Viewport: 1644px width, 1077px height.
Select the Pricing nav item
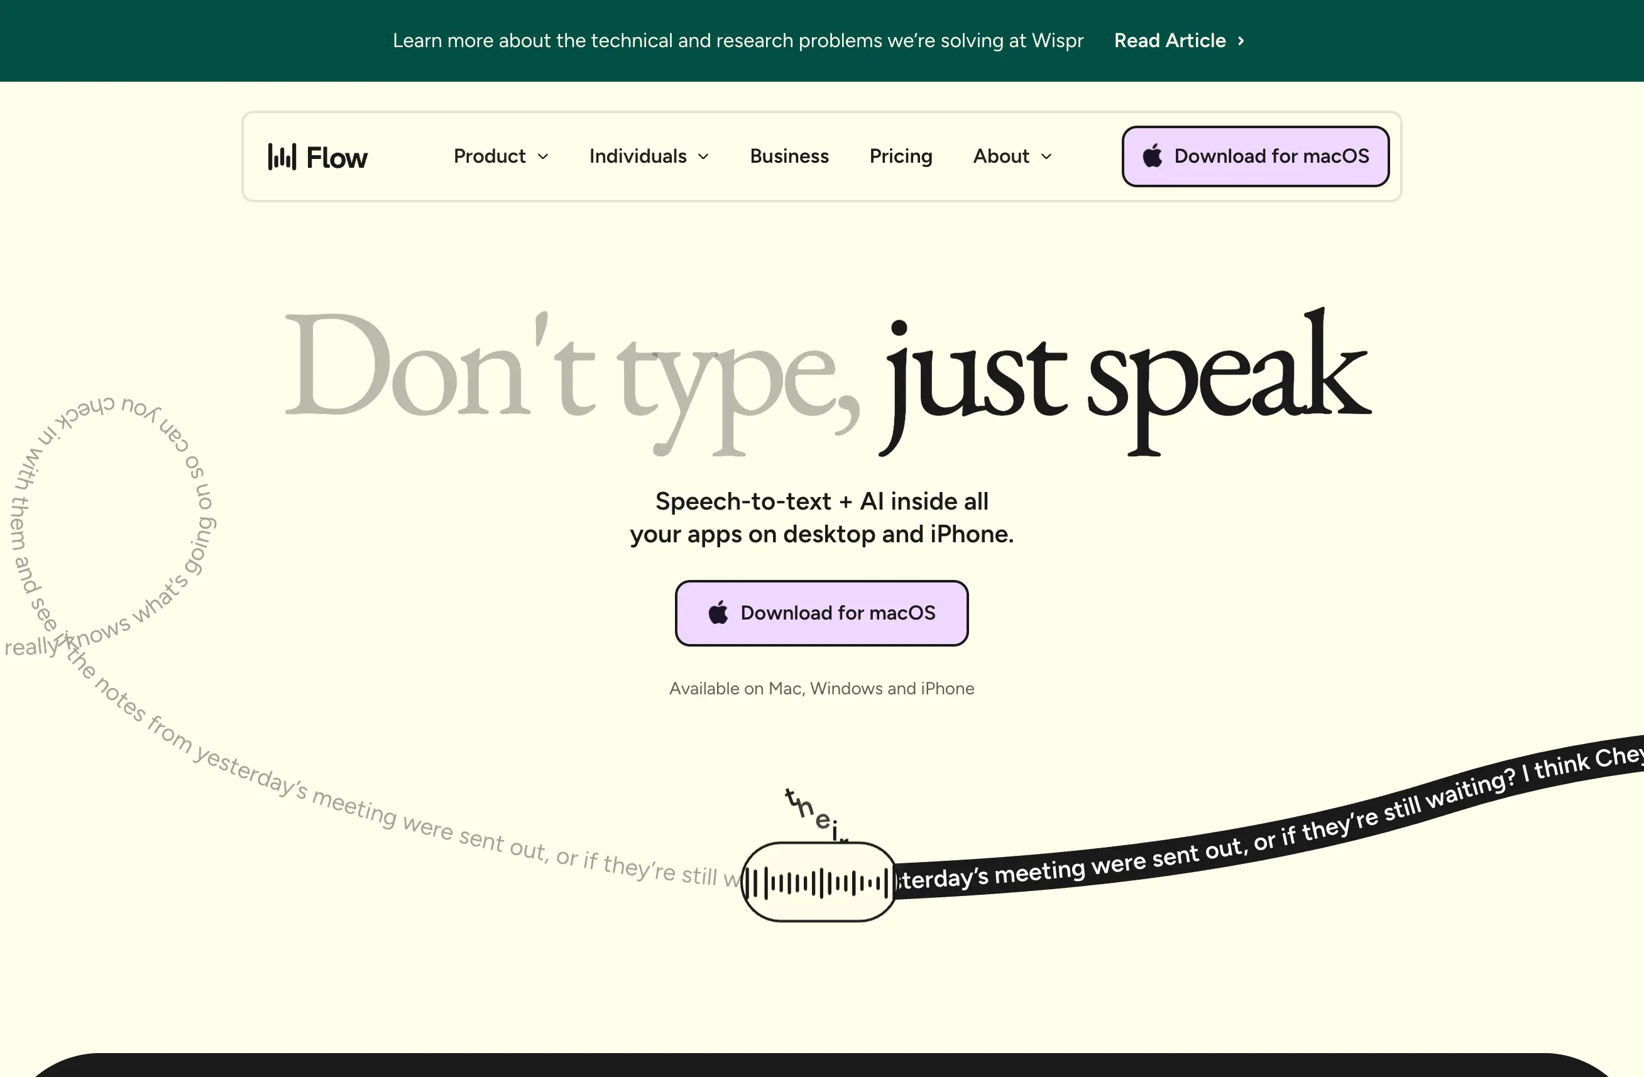(900, 156)
